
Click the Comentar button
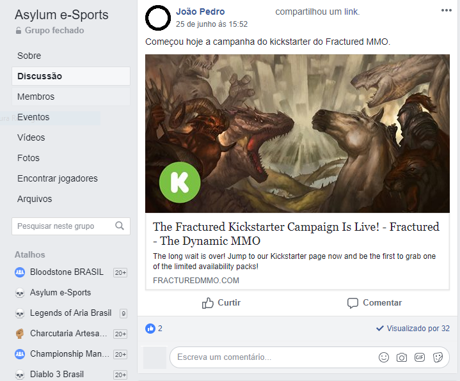[374, 303]
